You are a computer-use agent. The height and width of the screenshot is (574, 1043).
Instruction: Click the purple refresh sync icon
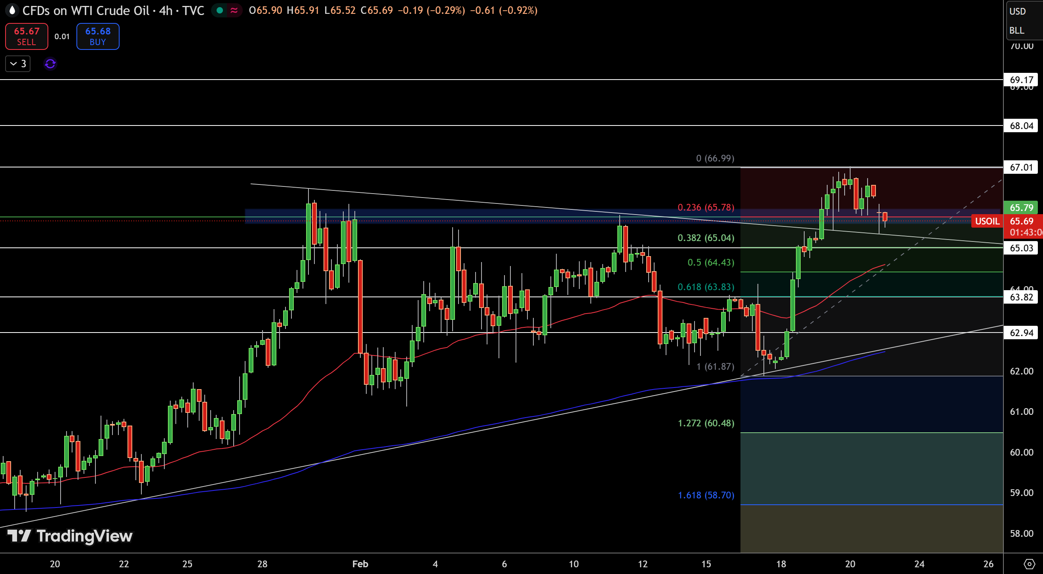50,64
